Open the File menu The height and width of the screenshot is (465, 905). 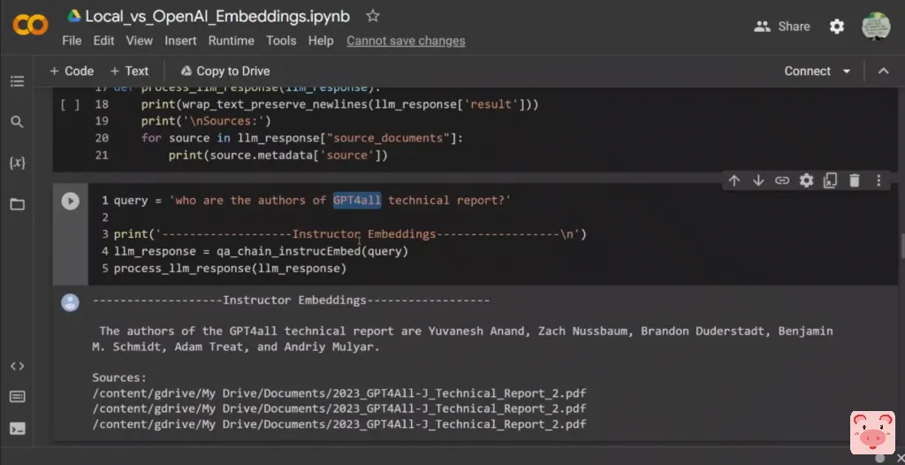(72, 41)
